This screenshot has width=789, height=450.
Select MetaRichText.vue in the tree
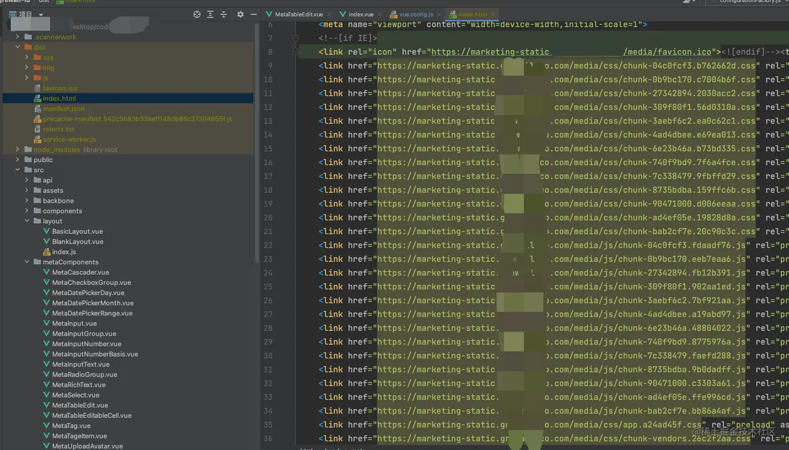point(79,385)
